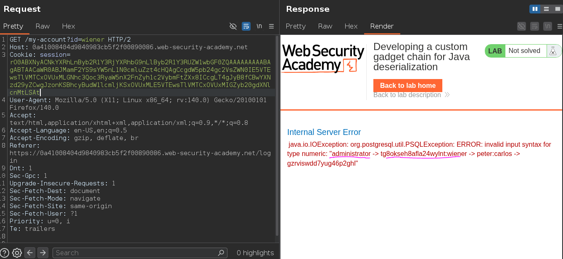Click the Cookie: session= header name
Screen dimensions: 563x259
click(x=40, y=55)
